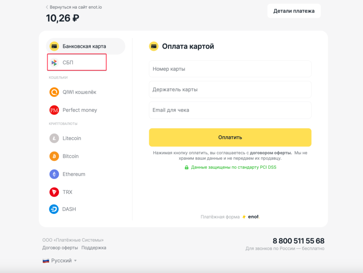Select the Bank card icon in sidebar

tap(54, 46)
